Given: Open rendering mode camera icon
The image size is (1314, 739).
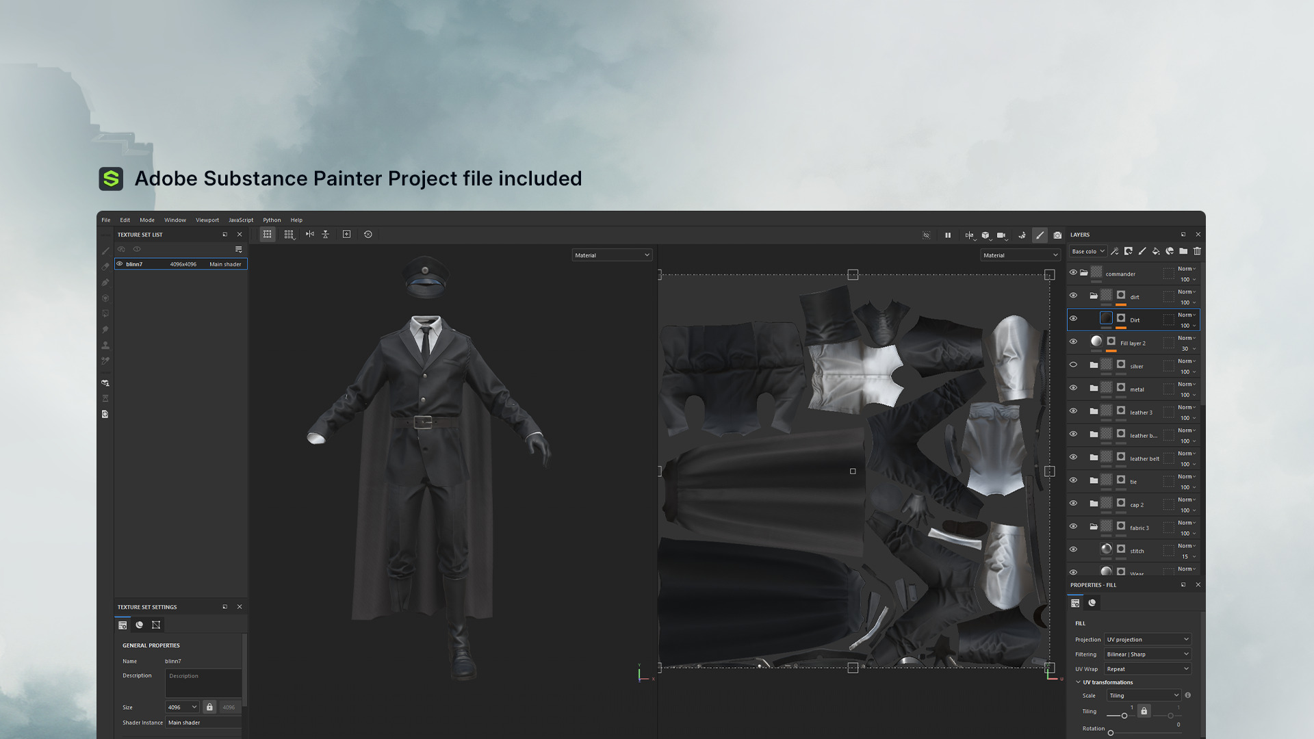Looking at the screenshot, I should [1057, 235].
